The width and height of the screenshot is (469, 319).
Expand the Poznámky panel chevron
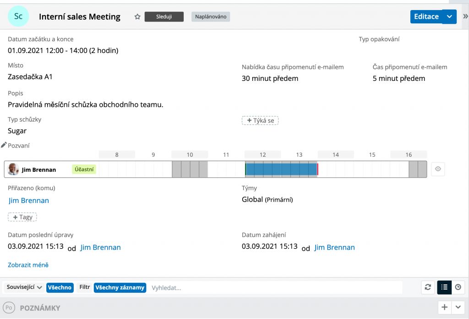(x=458, y=307)
